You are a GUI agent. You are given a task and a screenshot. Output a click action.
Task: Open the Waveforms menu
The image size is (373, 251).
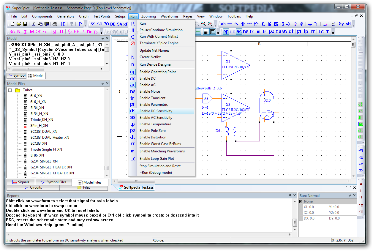tap(170, 16)
